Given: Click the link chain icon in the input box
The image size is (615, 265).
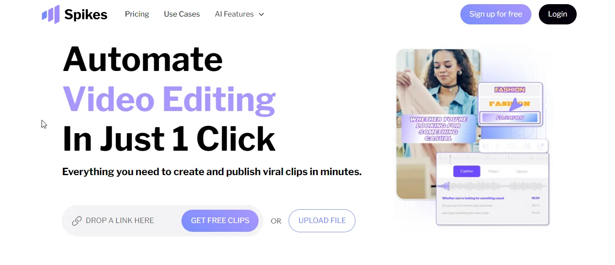Looking at the screenshot, I should point(77,221).
